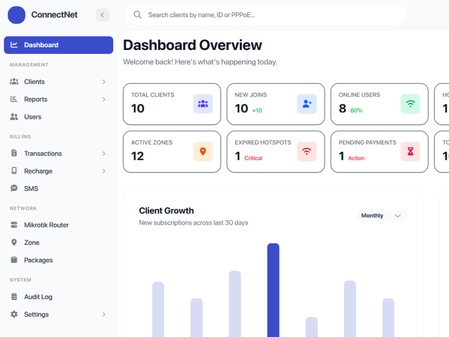
Task: Open the Users menu item
Action: [x=58, y=117]
